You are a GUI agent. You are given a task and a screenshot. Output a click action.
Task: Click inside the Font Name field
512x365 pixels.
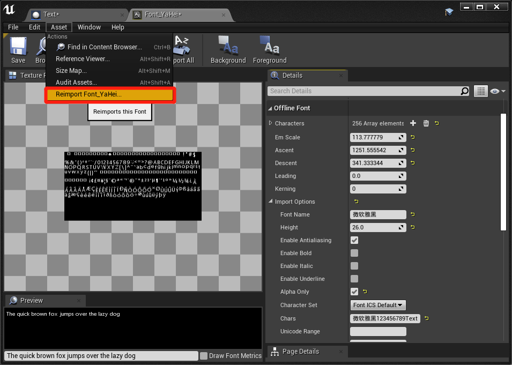click(378, 214)
